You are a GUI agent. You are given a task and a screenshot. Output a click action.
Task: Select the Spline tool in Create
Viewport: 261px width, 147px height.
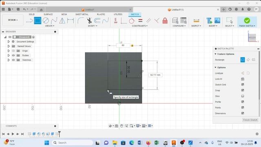click(54, 21)
